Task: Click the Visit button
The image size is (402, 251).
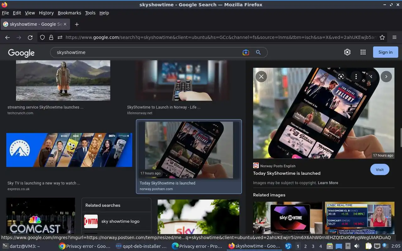Action: 380,170
